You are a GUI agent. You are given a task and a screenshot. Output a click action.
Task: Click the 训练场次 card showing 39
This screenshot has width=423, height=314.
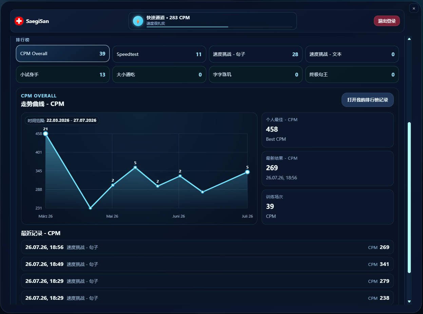(328, 207)
